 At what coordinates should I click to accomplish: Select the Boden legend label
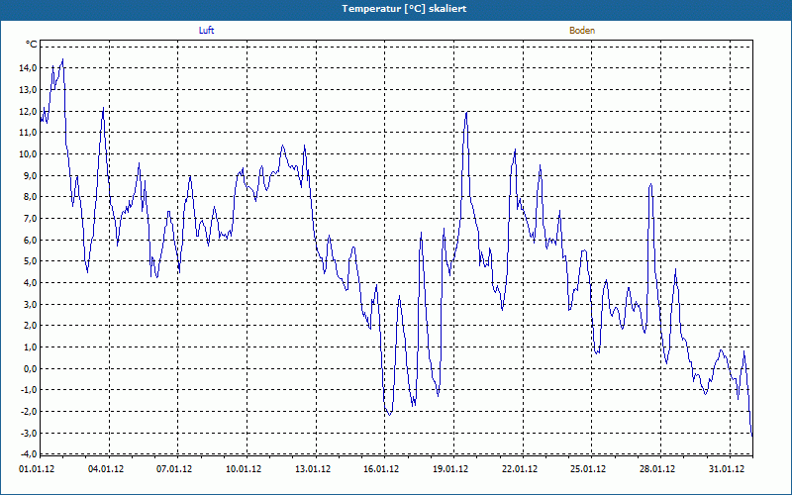(x=582, y=31)
